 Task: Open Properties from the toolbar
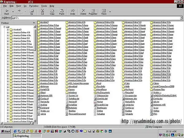tap(93, 12)
